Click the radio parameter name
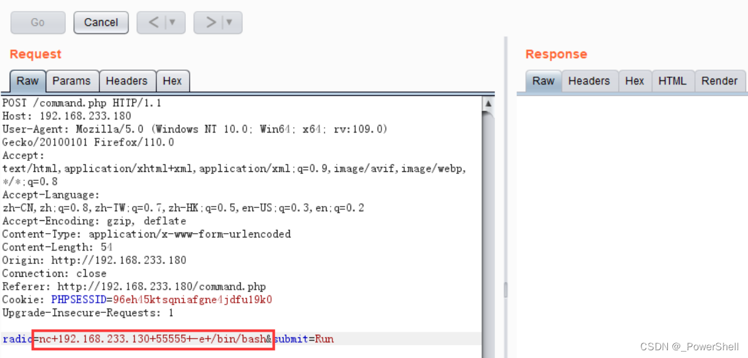 17,339
